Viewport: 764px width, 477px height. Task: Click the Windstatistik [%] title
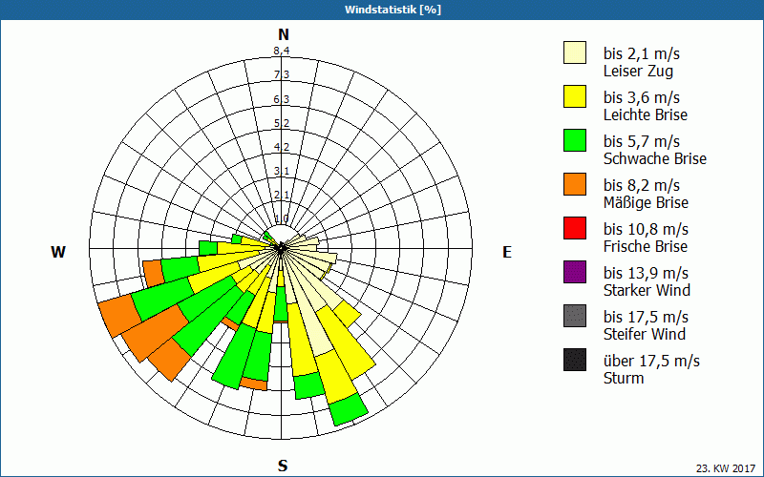(x=393, y=10)
